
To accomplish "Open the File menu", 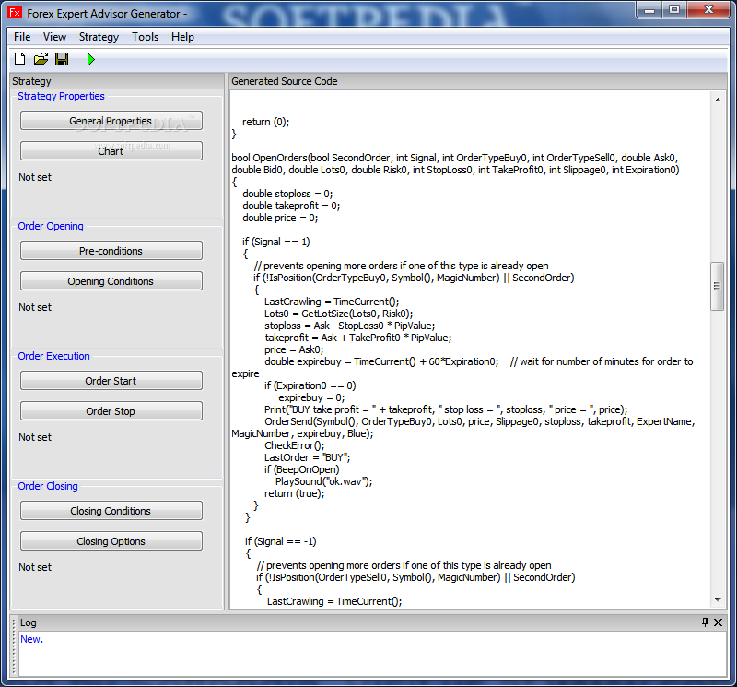I will point(22,37).
